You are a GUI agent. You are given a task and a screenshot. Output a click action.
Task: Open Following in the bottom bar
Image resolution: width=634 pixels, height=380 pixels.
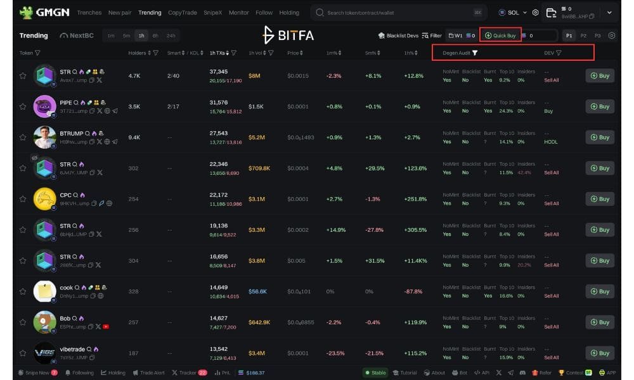pos(79,373)
